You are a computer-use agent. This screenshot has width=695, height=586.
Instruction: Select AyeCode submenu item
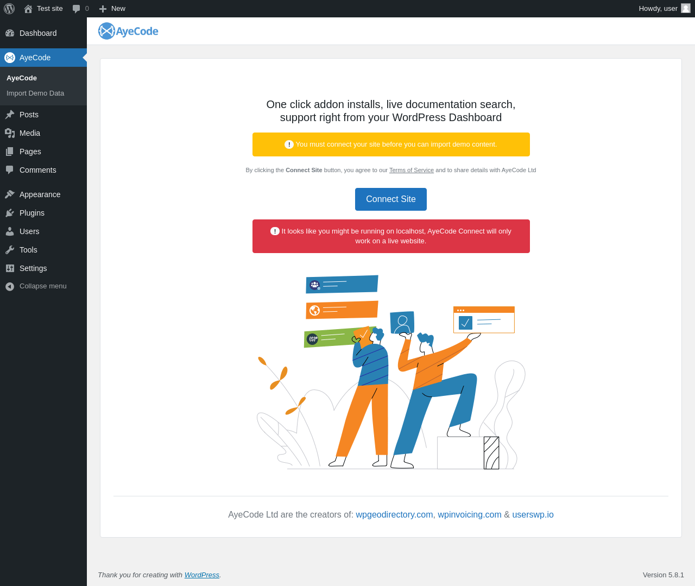(x=22, y=78)
